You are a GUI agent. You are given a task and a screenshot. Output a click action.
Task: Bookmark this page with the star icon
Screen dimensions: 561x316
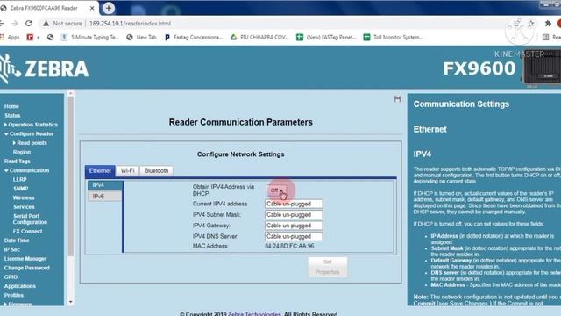(x=531, y=24)
